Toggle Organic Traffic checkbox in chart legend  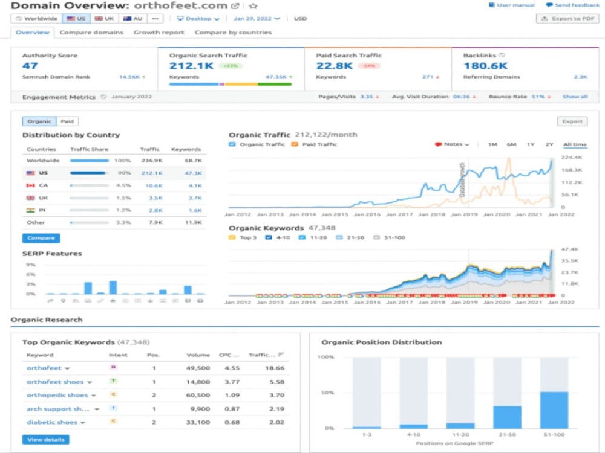[x=232, y=144]
